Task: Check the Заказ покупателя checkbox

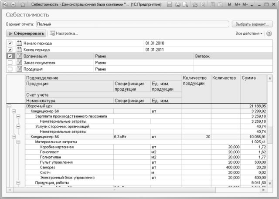Action: point(10,63)
